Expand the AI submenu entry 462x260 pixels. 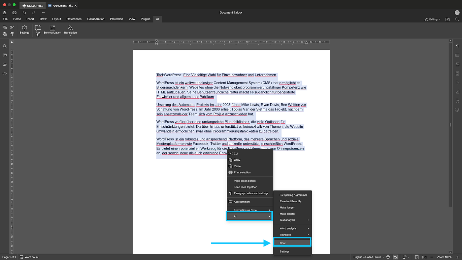point(249,216)
